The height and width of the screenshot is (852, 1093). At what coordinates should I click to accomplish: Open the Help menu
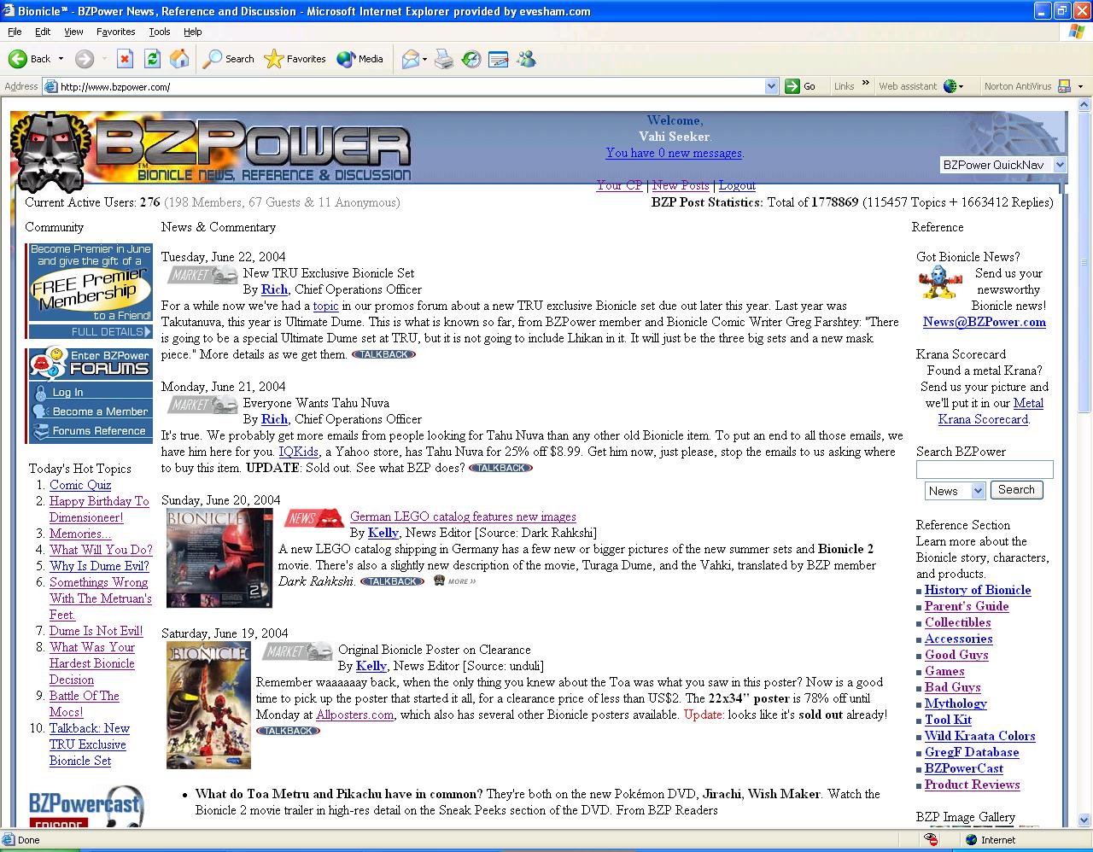pyautogui.click(x=192, y=32)
